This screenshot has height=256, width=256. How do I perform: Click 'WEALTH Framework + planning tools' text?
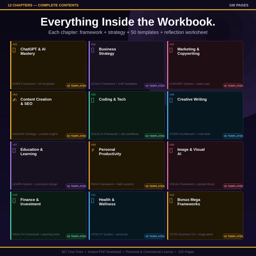click(36, 234)
